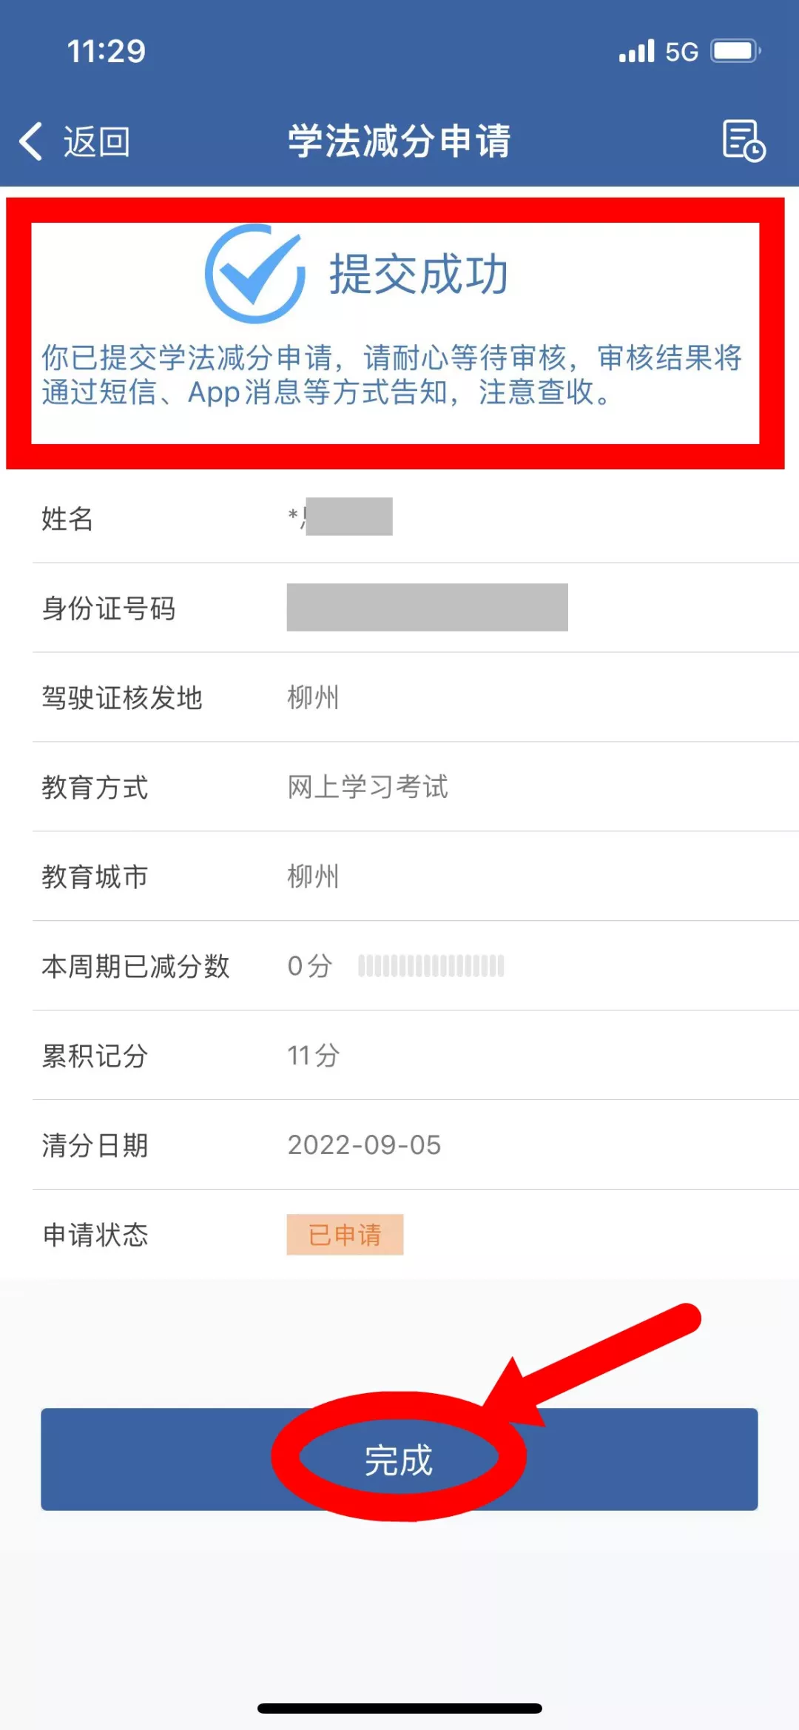
Task: Select the 教育方式 网上学习考试 value
Action: (x=368, y=787)
